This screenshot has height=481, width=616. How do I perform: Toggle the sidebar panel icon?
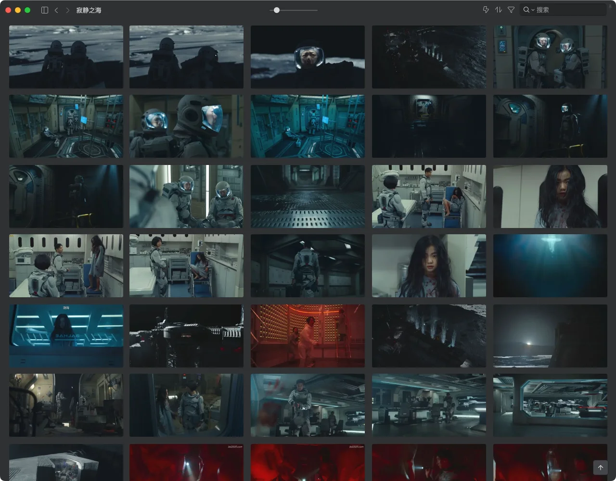45,10
